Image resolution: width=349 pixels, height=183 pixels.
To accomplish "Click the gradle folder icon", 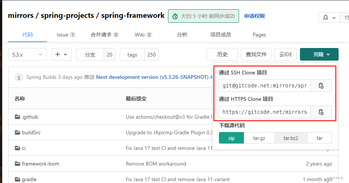I will pyautogui.click(x=17, y=179).
